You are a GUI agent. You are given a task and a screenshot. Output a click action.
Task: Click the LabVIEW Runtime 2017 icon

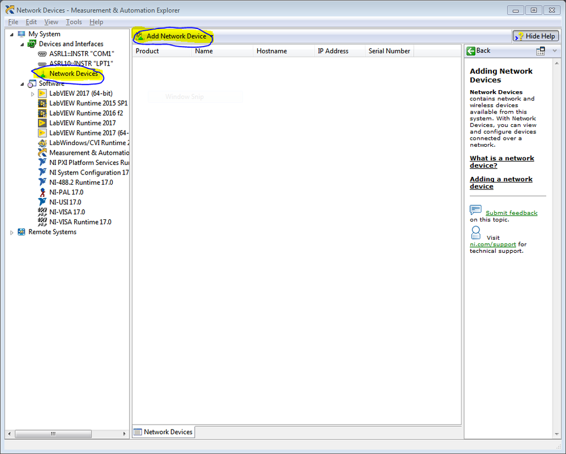pyautogui.click(x=42, y=123)
